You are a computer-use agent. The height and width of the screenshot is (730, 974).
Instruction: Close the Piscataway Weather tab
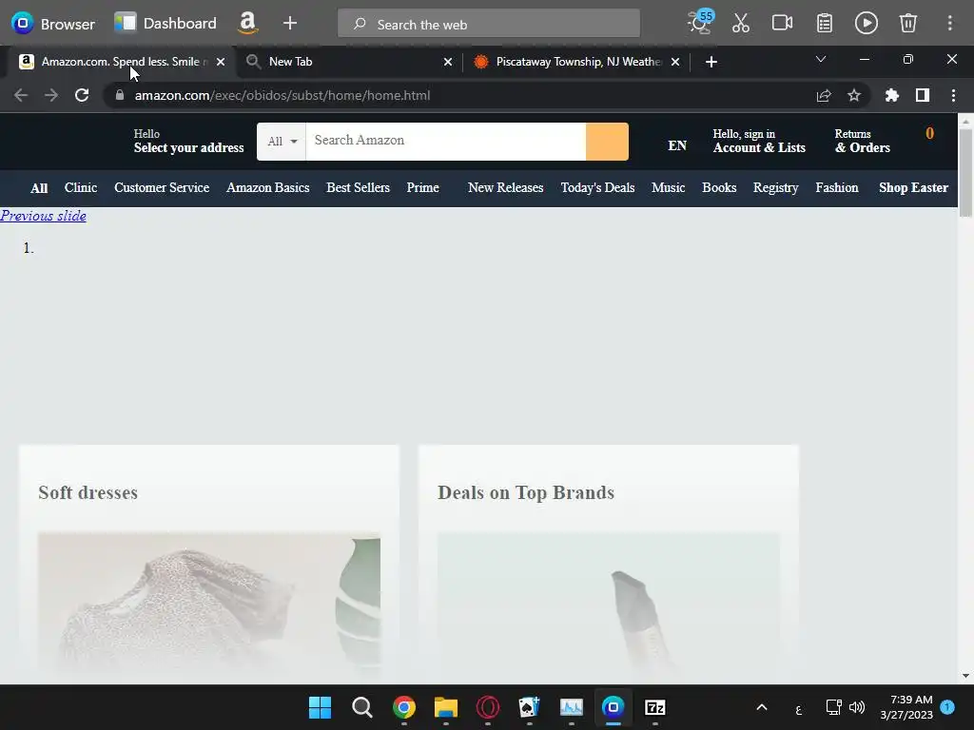675,62
